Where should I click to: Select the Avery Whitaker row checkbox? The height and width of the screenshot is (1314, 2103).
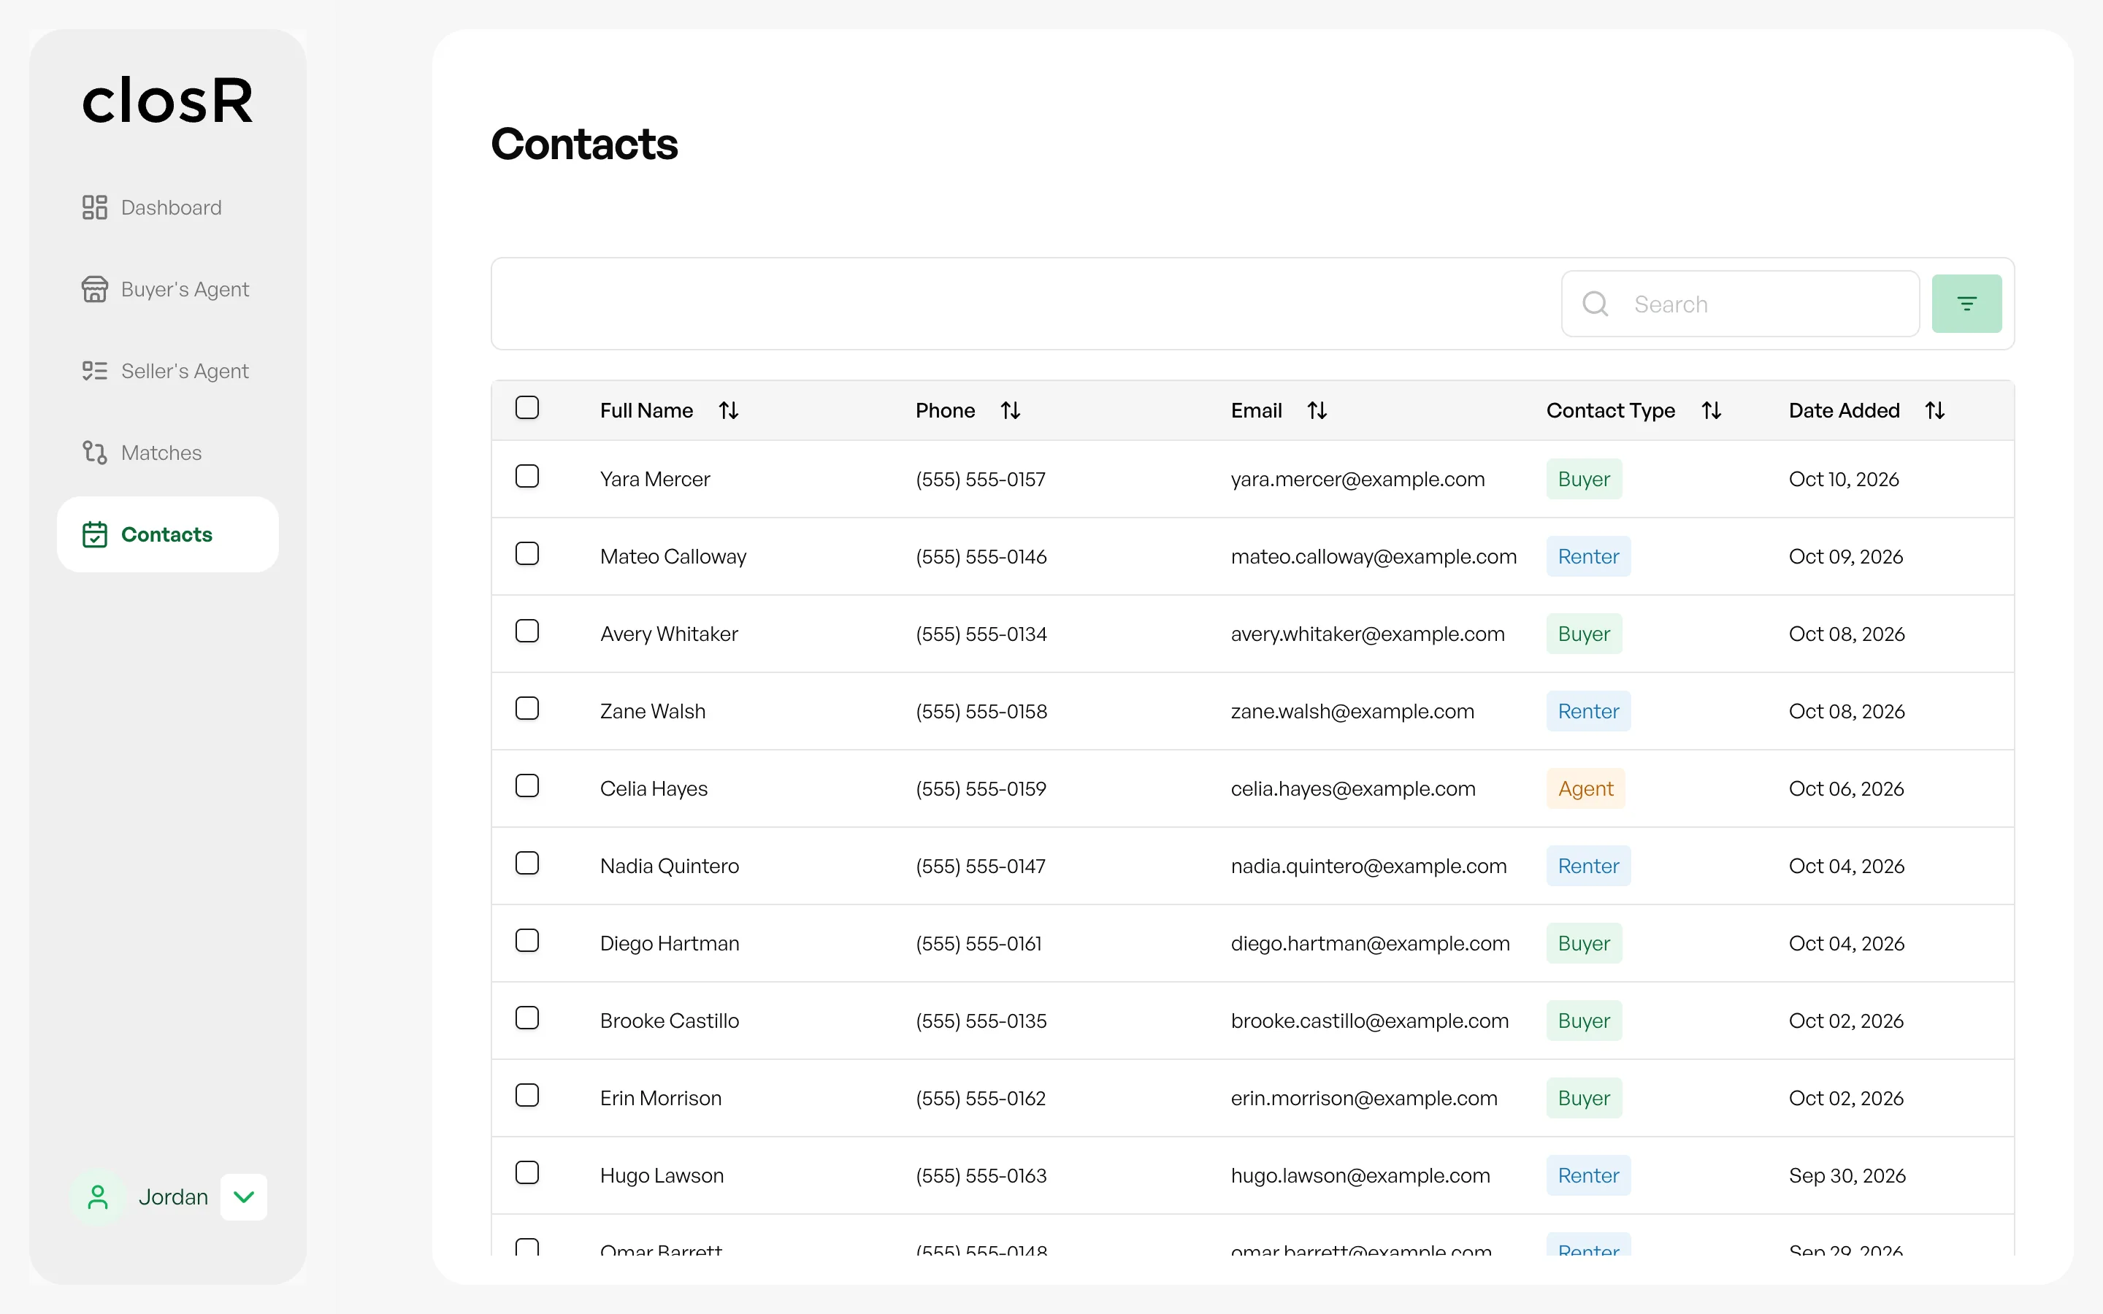[x=527, y=631]
